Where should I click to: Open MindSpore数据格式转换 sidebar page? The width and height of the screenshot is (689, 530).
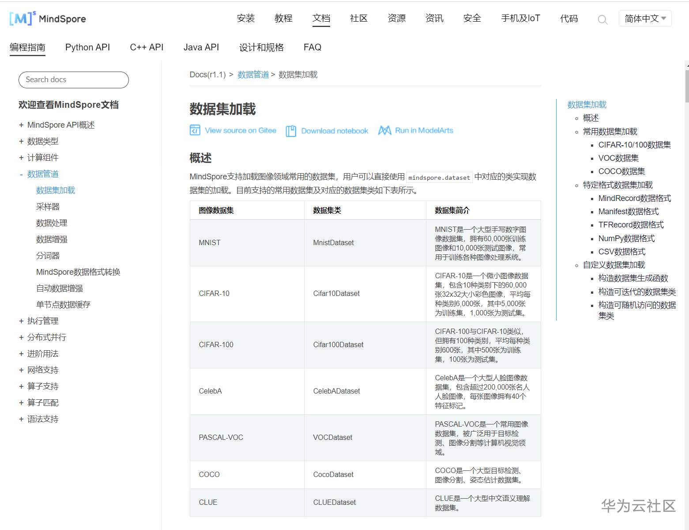click(x=78, y=272)
